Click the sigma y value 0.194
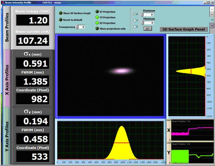 pos(33,121)
